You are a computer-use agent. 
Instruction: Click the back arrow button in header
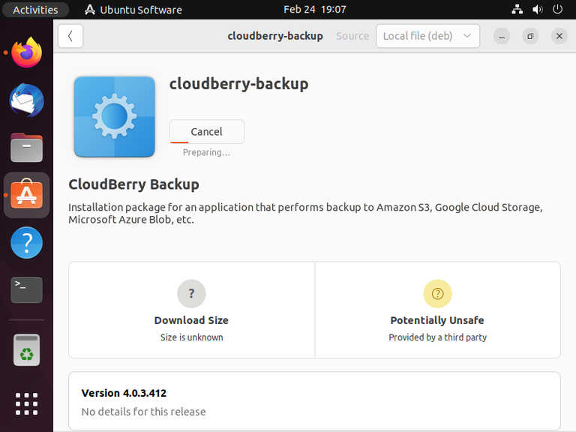coord(70,36)
